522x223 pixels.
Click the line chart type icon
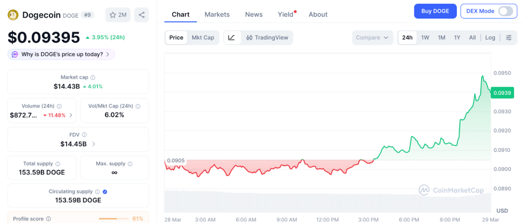pyautogui.click(x=231, y=38)
